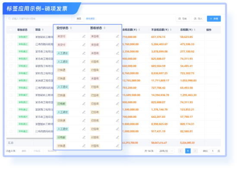The width and height of the screenshot is (239, 171).
Task: Open the 20条/页 page size dropdown
Action: point(165,151)
